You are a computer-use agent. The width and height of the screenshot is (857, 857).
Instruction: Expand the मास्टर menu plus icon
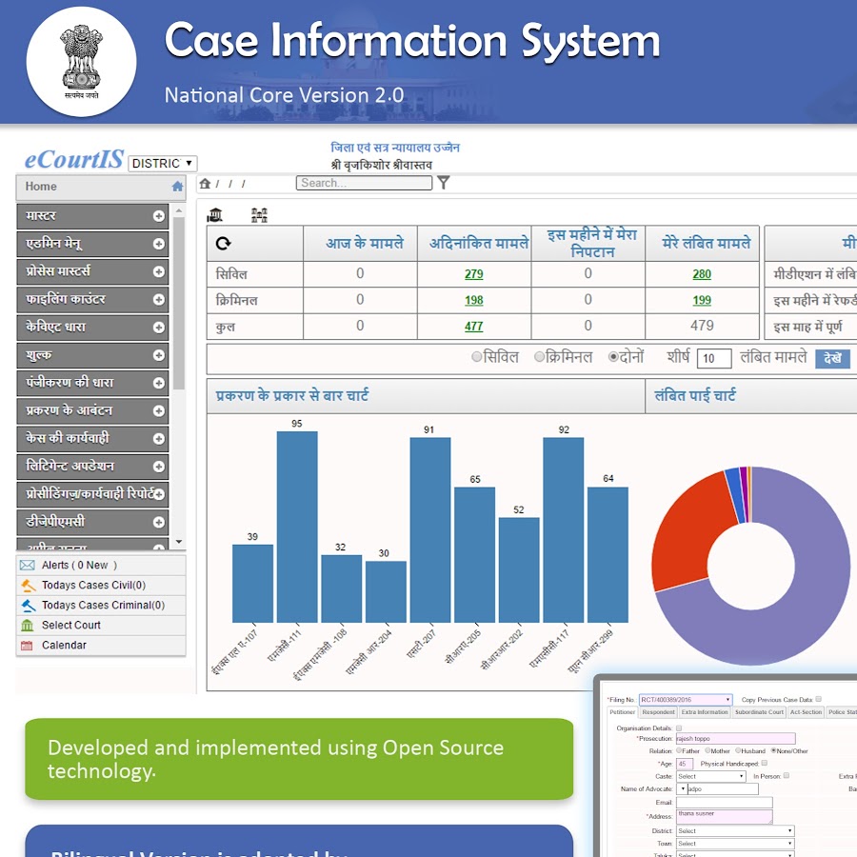[158, 216]
